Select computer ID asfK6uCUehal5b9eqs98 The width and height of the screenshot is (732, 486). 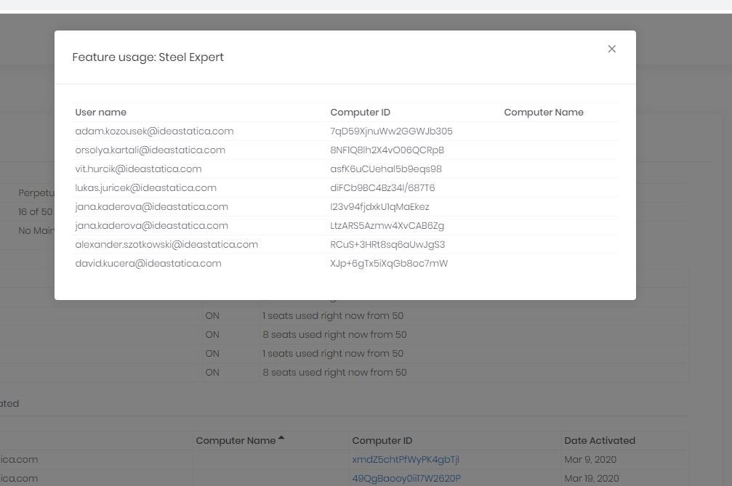(x=385, y=169)
